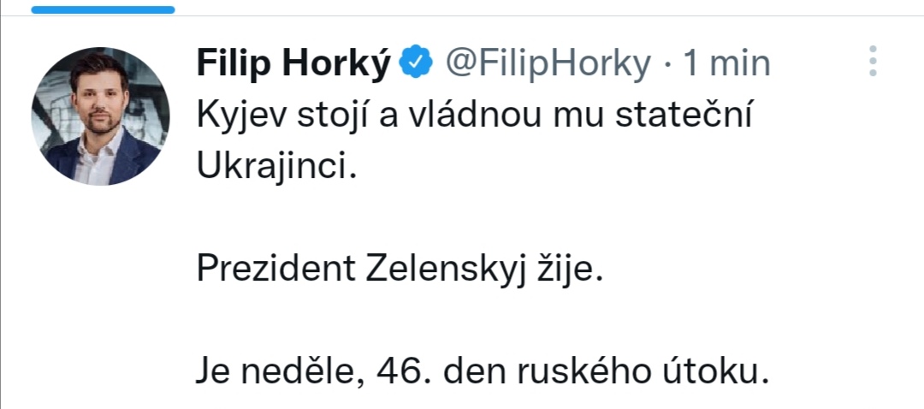The width and height of the screenshot is (924, 409).
Task: Click the "1 min" tweet timestamp
Action: (727, 62)
